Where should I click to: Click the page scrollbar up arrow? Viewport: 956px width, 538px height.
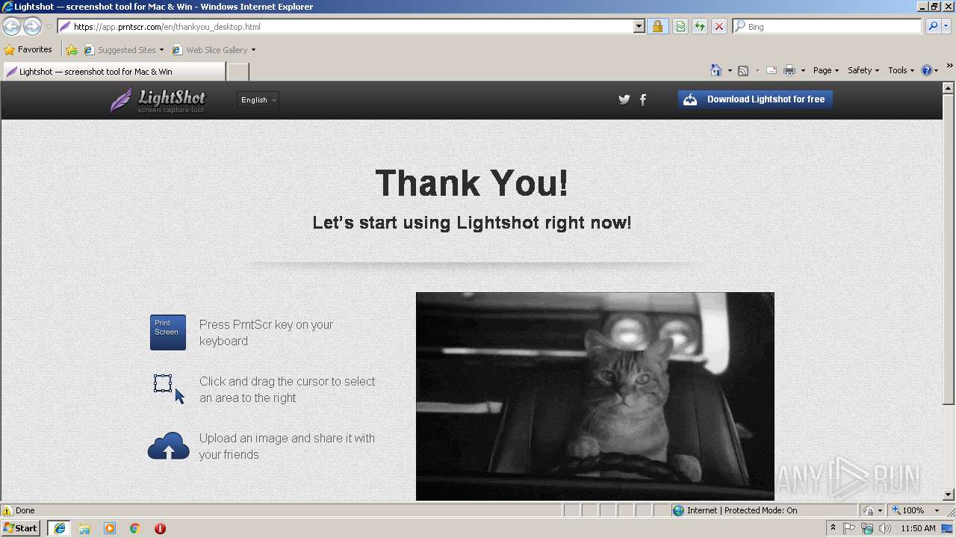pyautogui.click(x=949, y=88)
